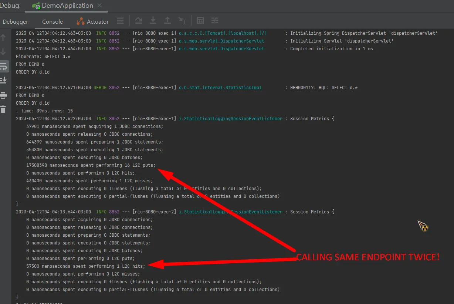Click the Print console output icon
This screenshot has width=454, height=304.
point(3,95)
